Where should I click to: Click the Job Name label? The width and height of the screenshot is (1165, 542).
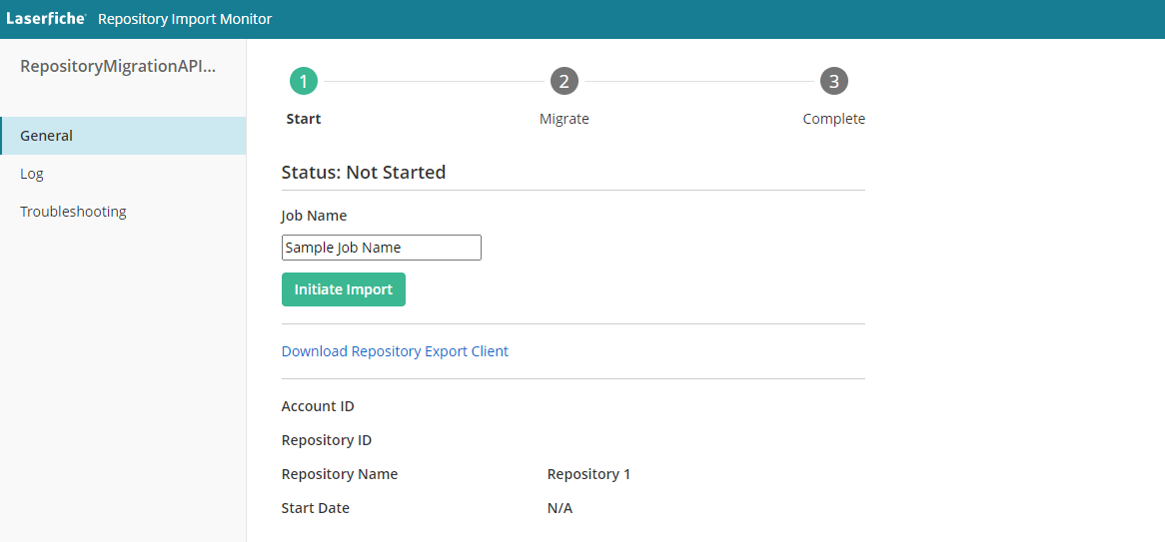click(315, 216)
